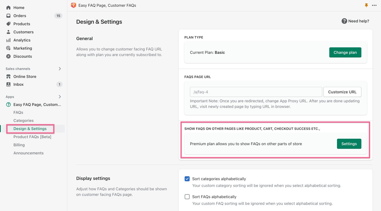Click the Current Plan: Basic text
The image size is (381, 211).
[x=207, y=52]
